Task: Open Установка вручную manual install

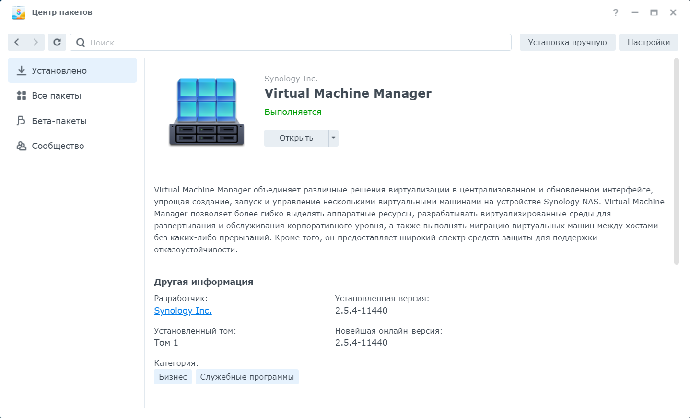Action: [567, 42]
